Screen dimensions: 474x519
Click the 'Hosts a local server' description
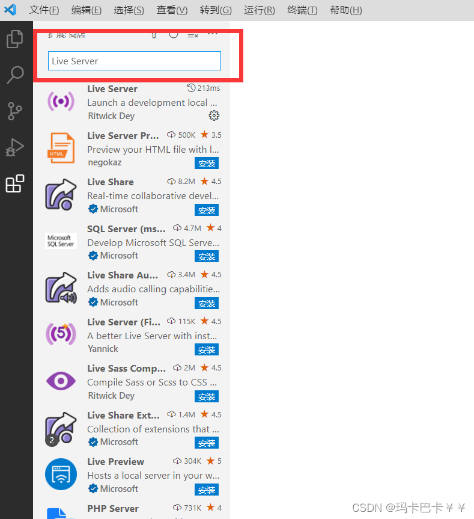[153, 476]
